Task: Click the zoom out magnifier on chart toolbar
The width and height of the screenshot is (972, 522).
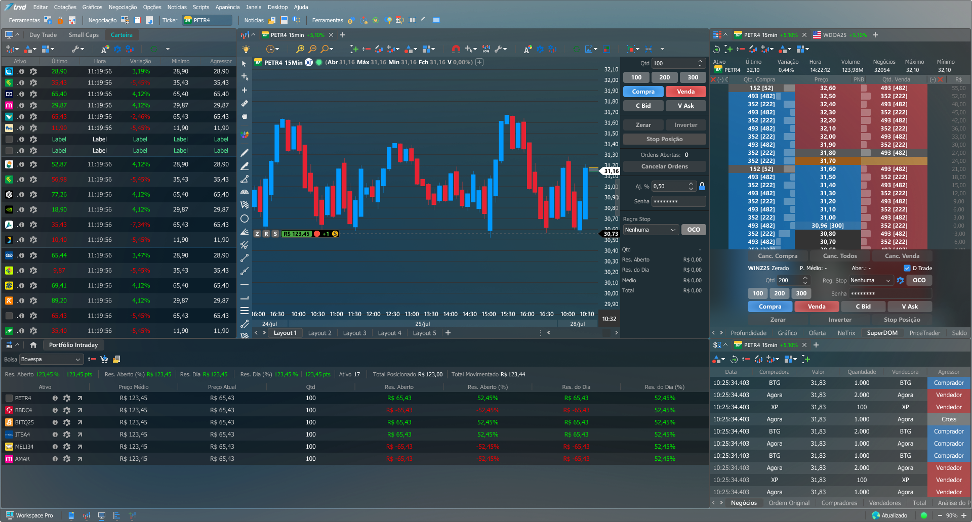Action: tap(312, 49)
